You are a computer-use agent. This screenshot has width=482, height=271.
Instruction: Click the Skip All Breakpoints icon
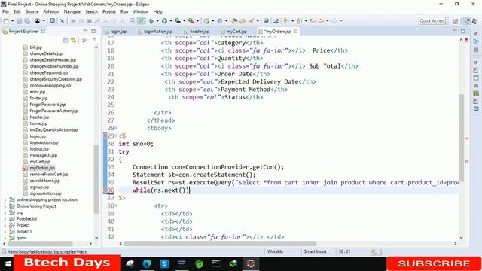tap(62, 21)
